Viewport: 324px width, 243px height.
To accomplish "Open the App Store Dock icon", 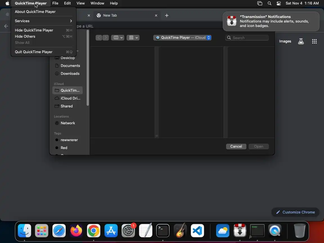I will click(111, 231).
